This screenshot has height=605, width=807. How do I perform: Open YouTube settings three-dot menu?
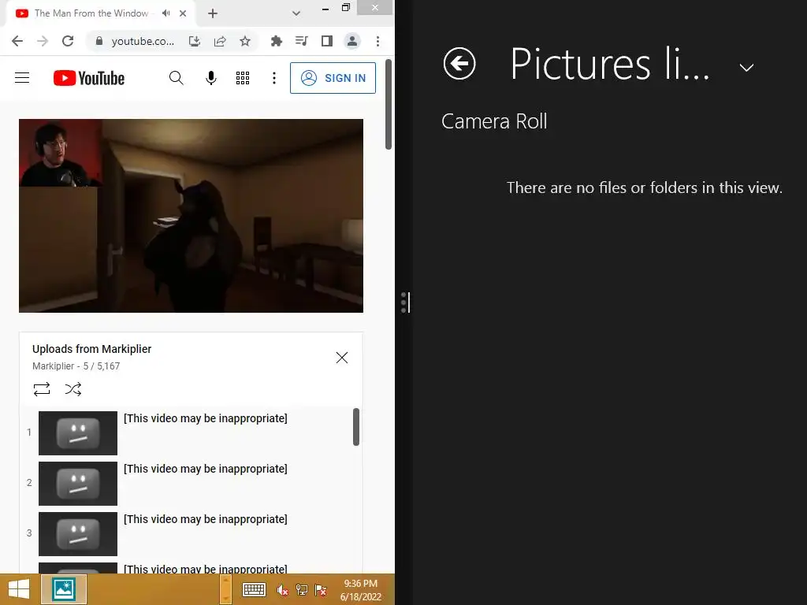(x=273, y=78)
